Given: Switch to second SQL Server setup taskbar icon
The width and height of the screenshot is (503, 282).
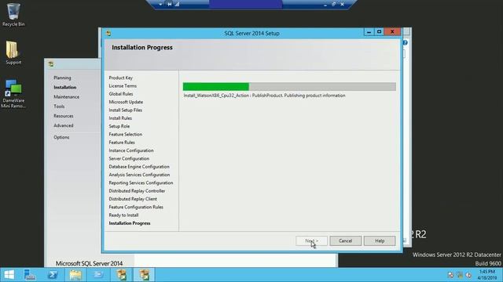Looking at the screenshot, I should (145, 275).
